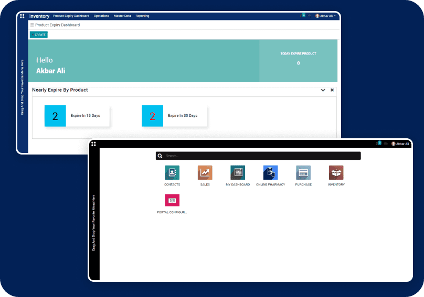Open Inventory app from home screen
This screenshot has height=297, width=424.
[x=336, y=173]
